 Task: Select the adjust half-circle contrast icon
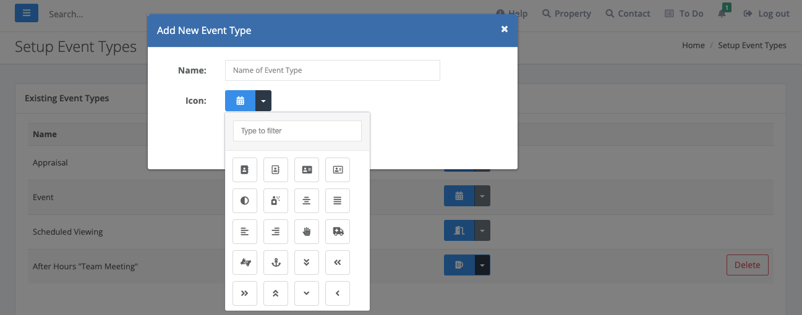tap(245, 200)
